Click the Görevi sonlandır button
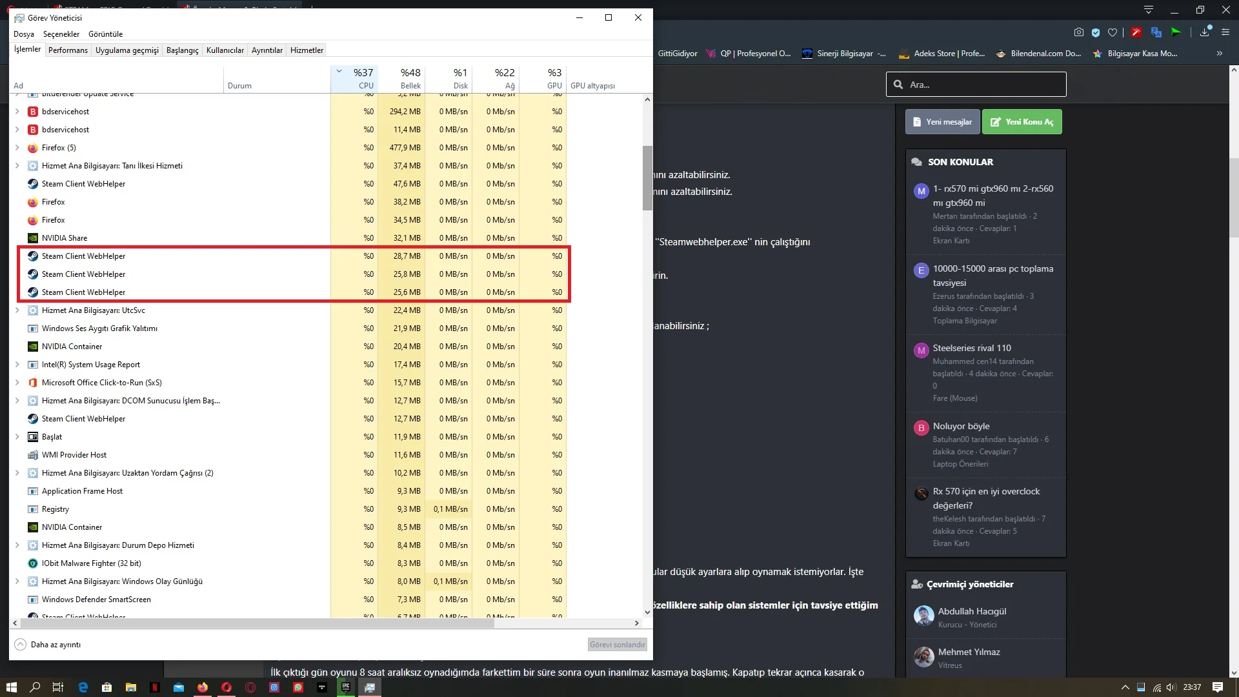 click(x=617, y=644)
